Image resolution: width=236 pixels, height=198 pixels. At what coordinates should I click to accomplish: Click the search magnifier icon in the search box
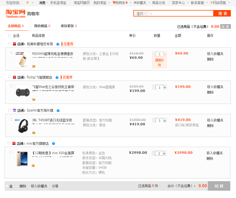click(x=150, y=14)
